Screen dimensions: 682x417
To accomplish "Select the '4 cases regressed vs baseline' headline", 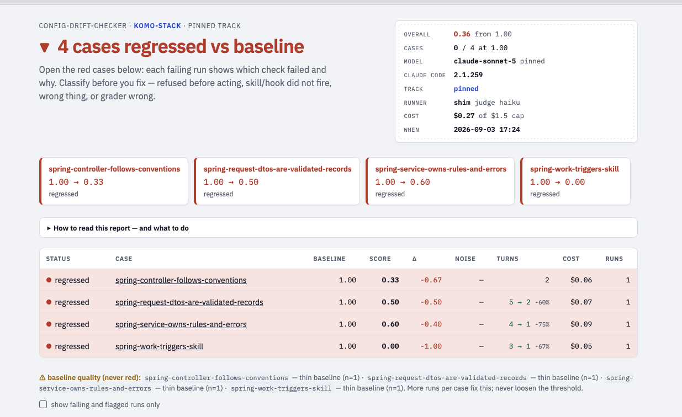I will tap(181, 47).
